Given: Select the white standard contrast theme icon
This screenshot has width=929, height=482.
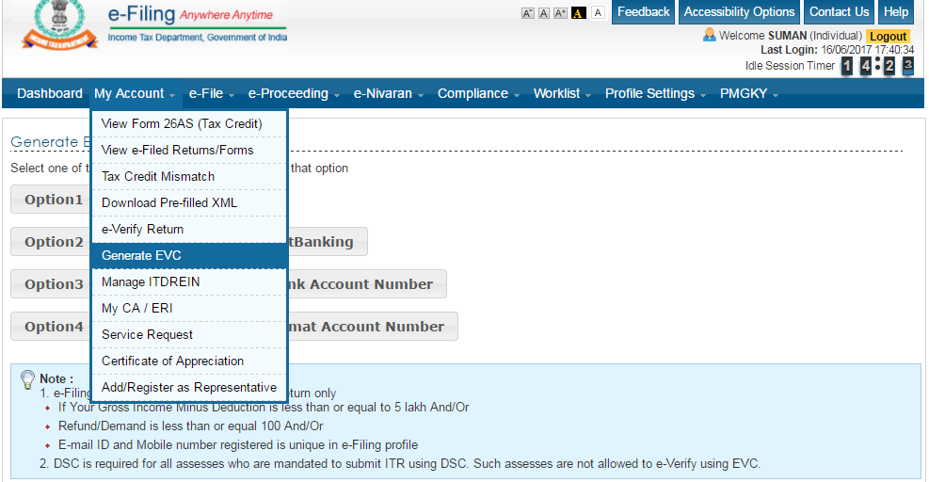Looking at the screenshot, I should (598, 13).
